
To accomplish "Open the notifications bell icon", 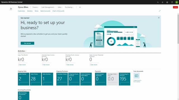I will (x=162, y=2).
